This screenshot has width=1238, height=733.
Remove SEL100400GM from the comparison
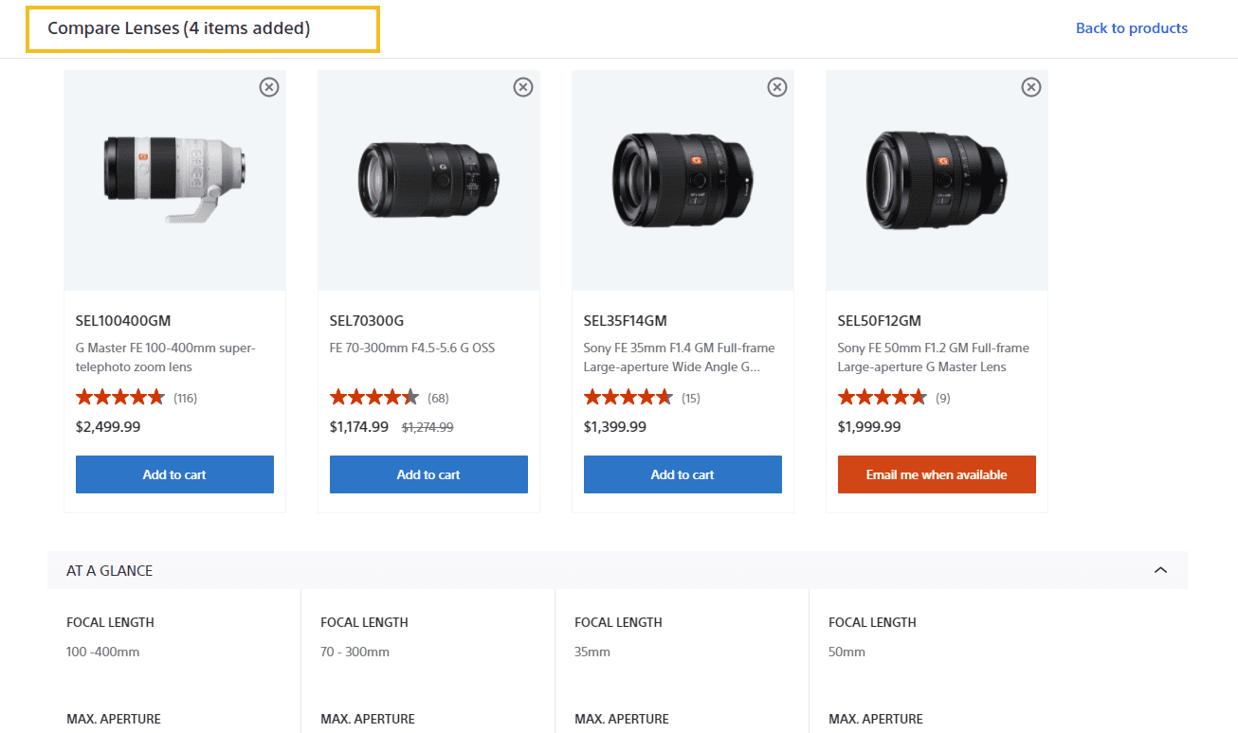pos(269,87)
